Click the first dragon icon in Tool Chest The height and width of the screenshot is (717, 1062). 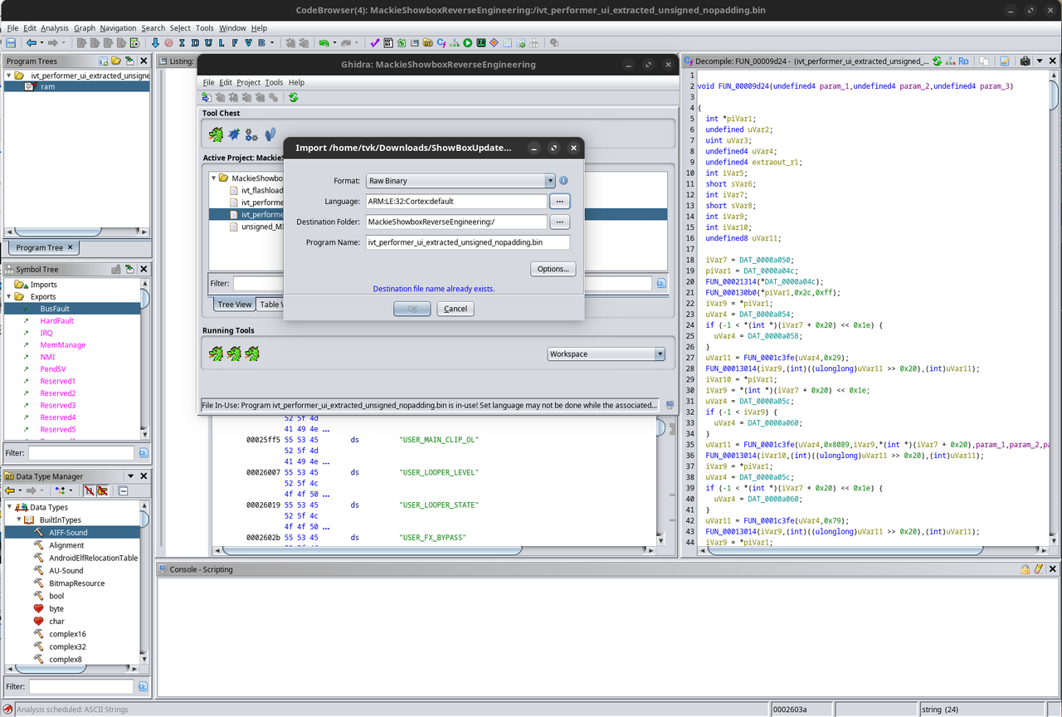(x=216, y=134)
